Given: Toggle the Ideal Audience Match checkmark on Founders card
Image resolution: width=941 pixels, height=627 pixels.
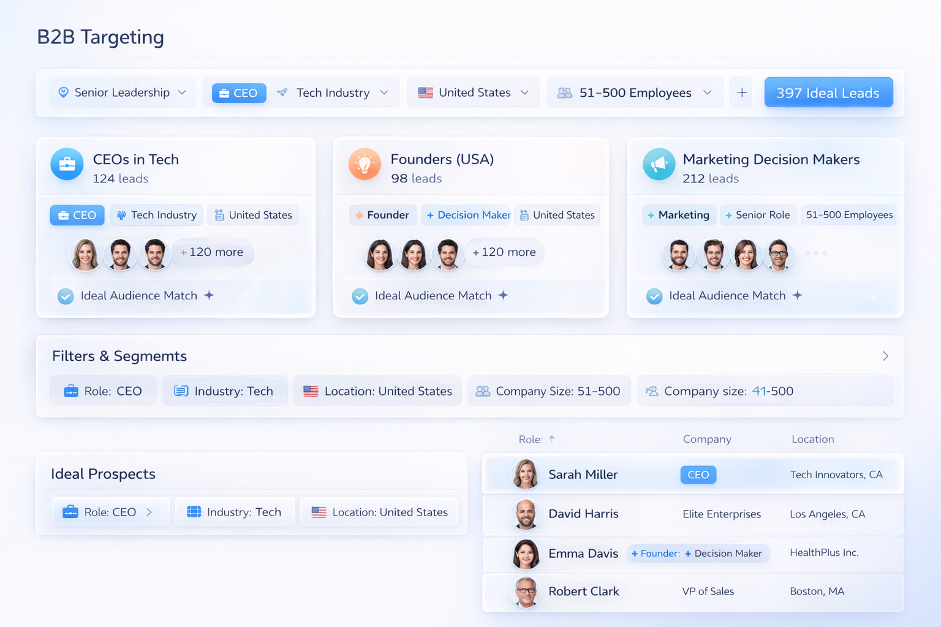Looking at the screenshot, I should tap(360, 296).
